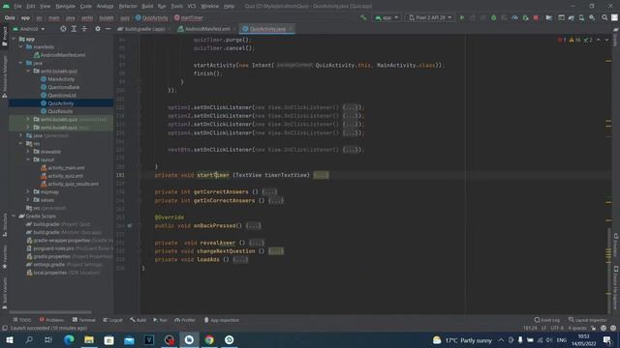Click Collapse All icon in Project panel
Image resolution: width=620 pixels, height=348 pixels.
point(84,29)
